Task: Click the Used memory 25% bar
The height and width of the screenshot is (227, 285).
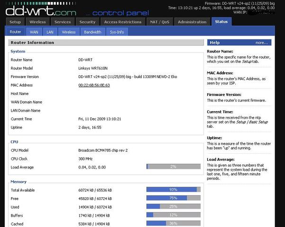Action: (173, 206)
